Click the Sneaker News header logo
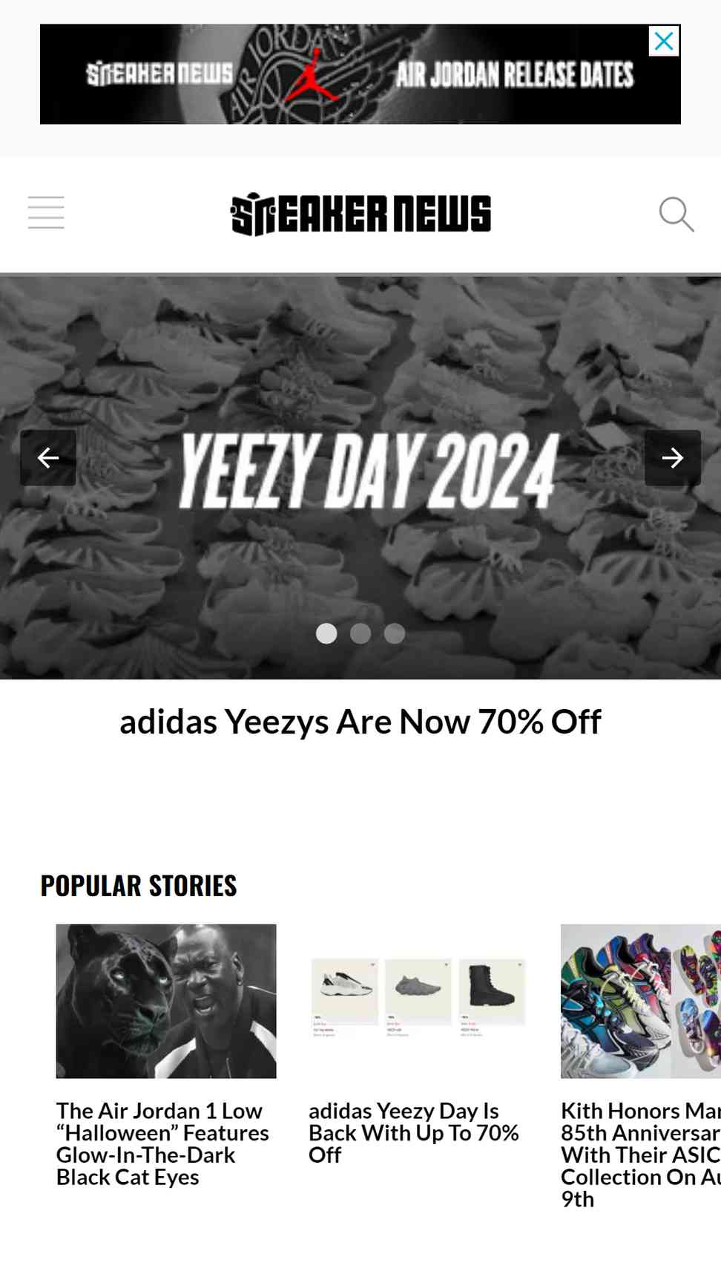721x1283 pixels. coord(360,214)
